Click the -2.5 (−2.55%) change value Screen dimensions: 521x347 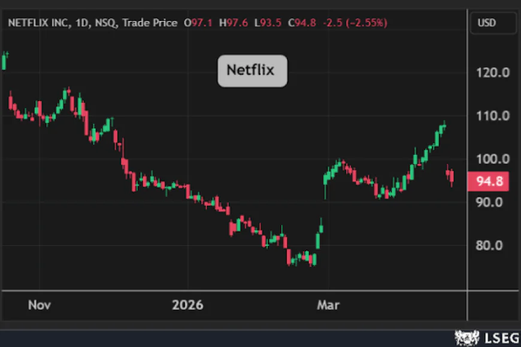tap(355, 23)
